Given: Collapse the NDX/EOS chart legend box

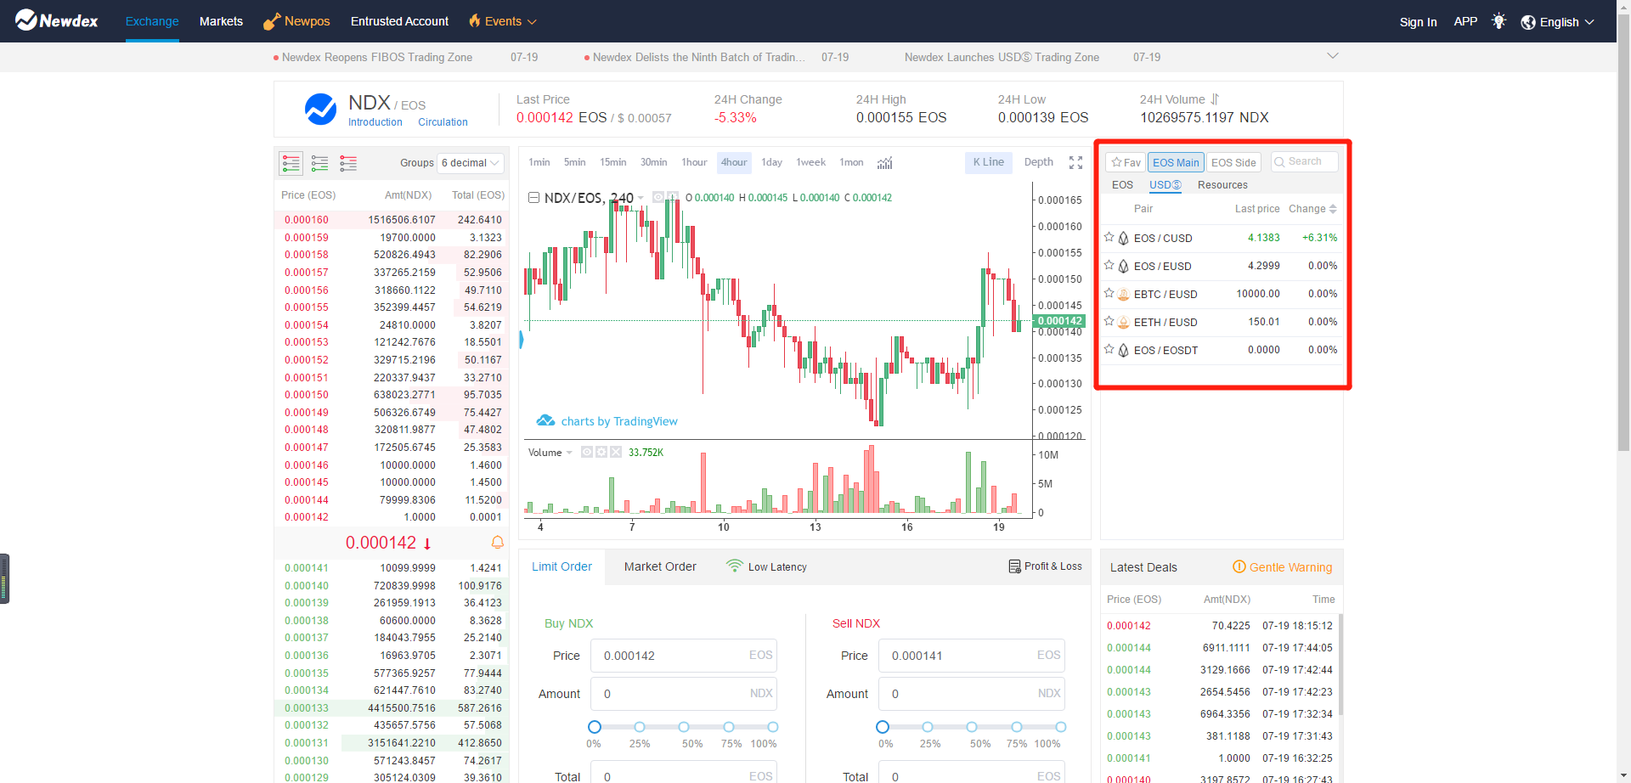Looking at the screenshot, I should coord(533,198).
